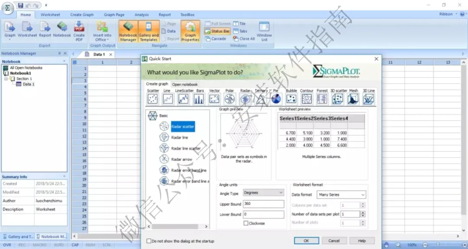Toggle Gallery and Templates button
468x249 pixels.
(149, 31)
